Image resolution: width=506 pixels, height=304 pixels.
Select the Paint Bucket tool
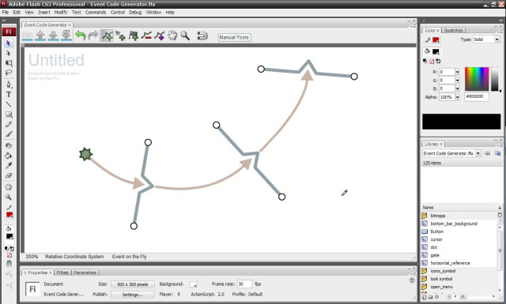click(x=9, y=156)
